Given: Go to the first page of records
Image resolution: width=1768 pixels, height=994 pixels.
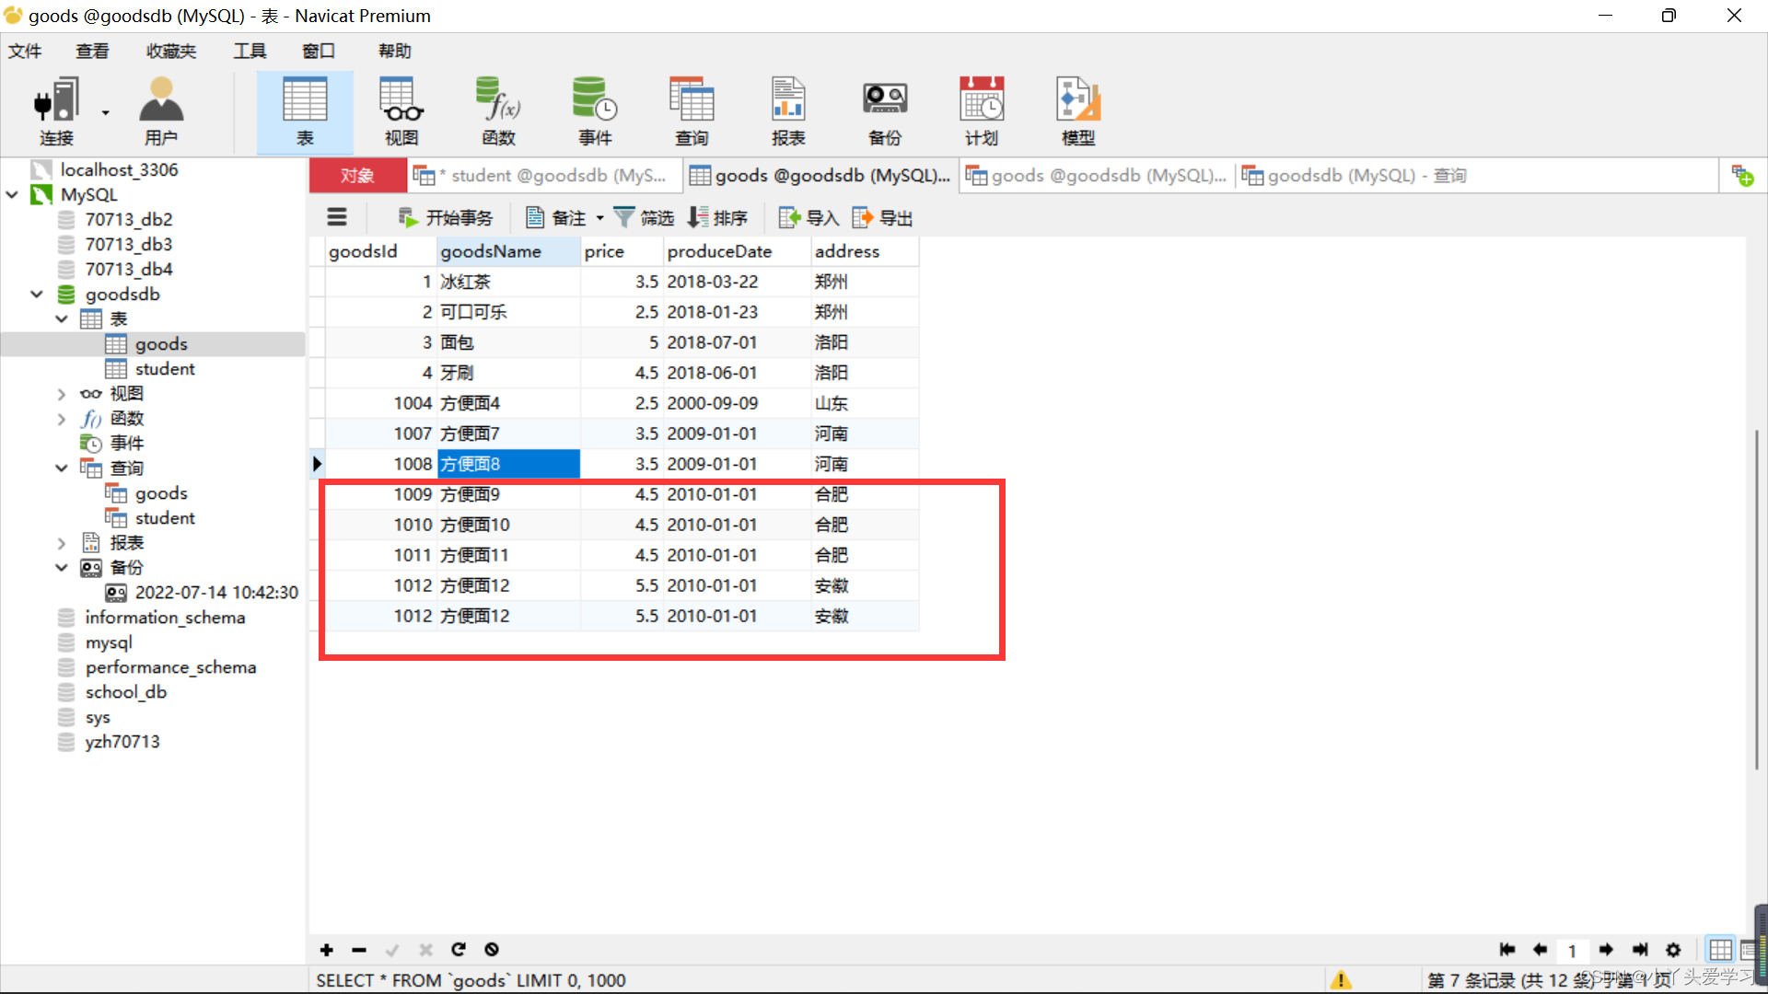Looking at the screenshot, I should point(1507,950).
